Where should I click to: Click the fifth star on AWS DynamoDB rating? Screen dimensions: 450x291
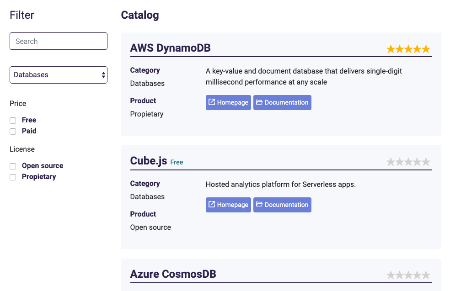(426, 49)
